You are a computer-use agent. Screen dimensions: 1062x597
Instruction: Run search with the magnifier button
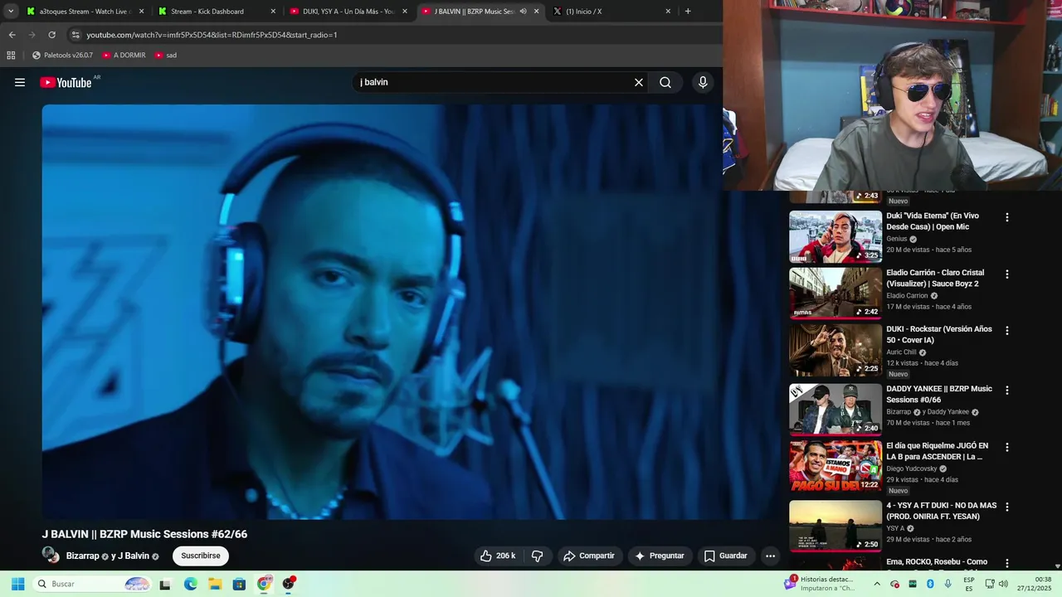pos(665,82)
